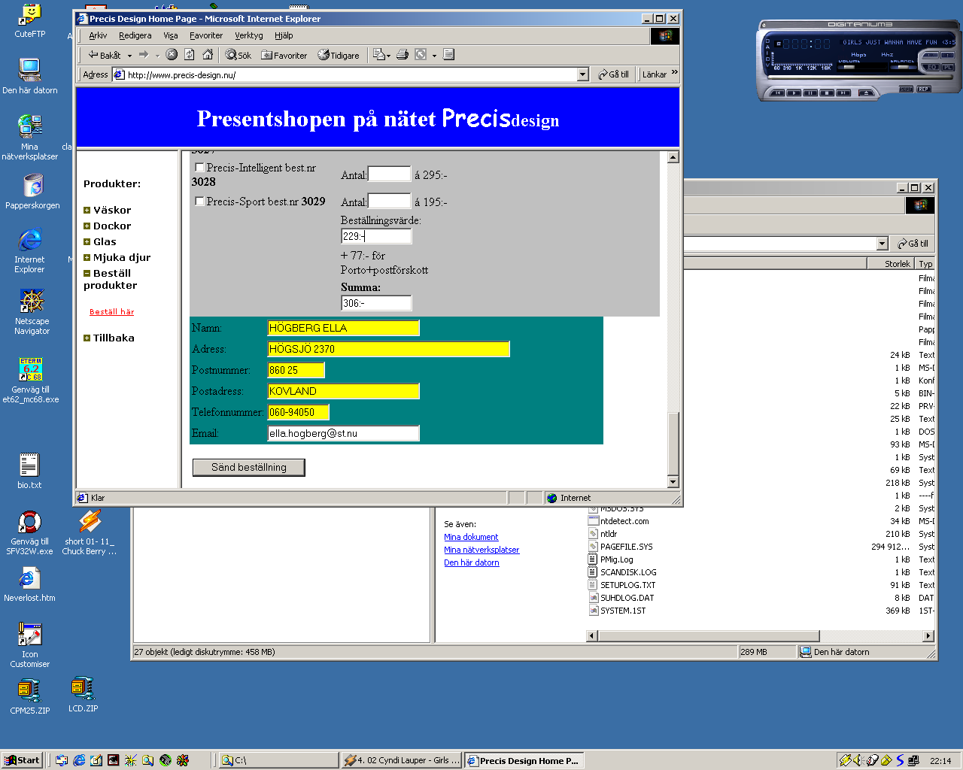Click the Refresh page icon
Viewport: 963px width, 770px height.
coord(190,55)
